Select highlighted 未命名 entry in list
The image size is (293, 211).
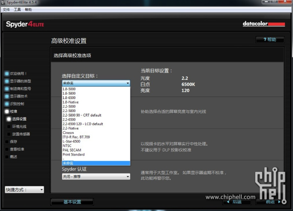coord(96,163)
